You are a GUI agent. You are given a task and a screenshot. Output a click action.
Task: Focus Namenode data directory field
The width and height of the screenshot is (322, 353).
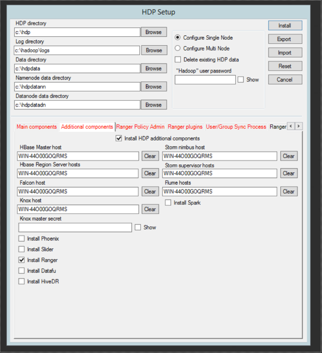click(x=77, y=87)
